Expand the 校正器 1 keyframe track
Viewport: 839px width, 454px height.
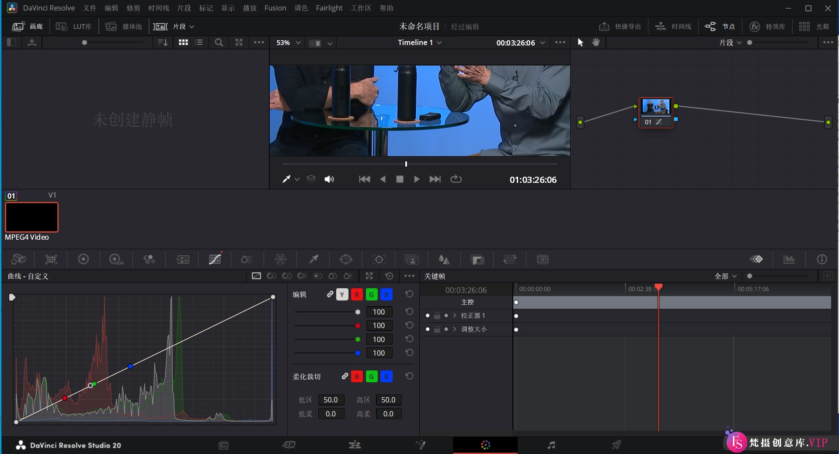455,315
